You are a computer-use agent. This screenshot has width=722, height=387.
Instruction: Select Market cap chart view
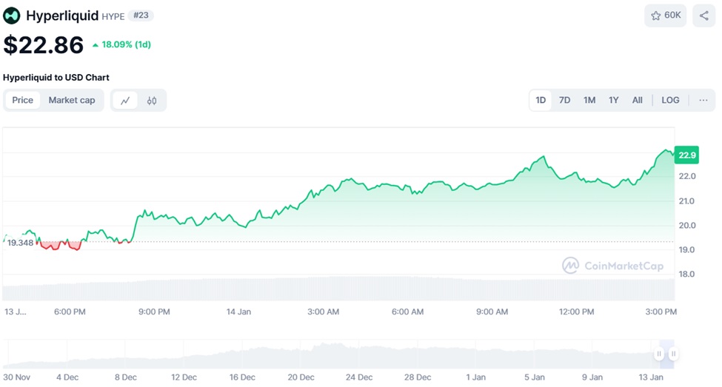tap(72, 100)
